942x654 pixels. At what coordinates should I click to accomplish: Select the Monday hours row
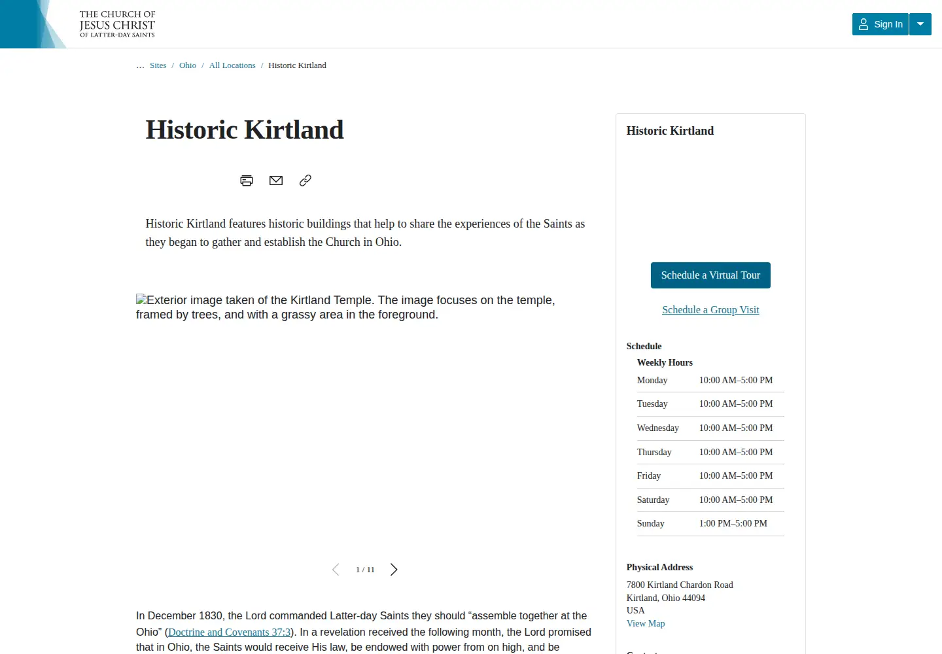[710, 381]
